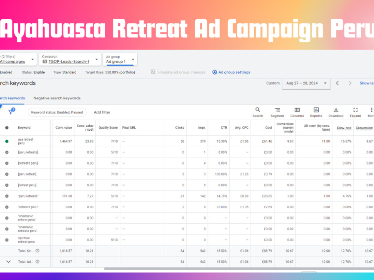
Task: Sort by Impr. column header
Action: (202, 128)
